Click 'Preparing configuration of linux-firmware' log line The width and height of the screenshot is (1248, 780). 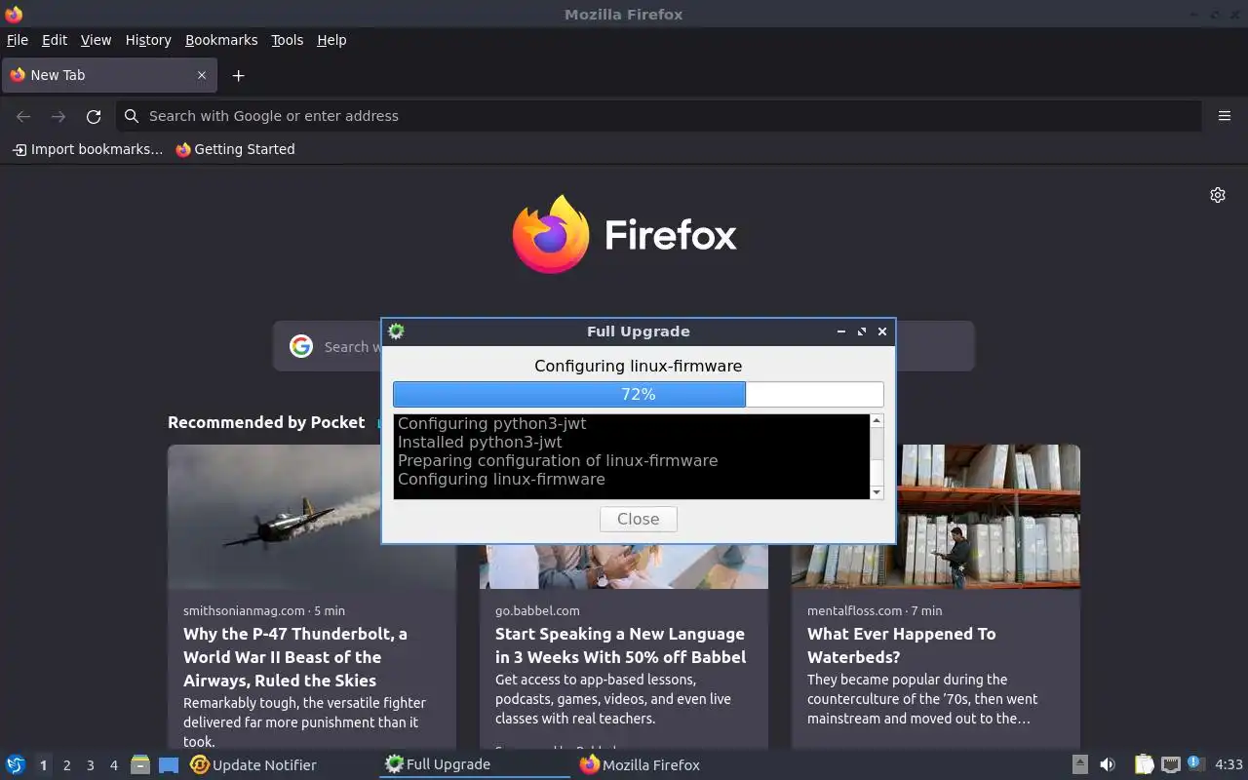(x=558, y=460)
